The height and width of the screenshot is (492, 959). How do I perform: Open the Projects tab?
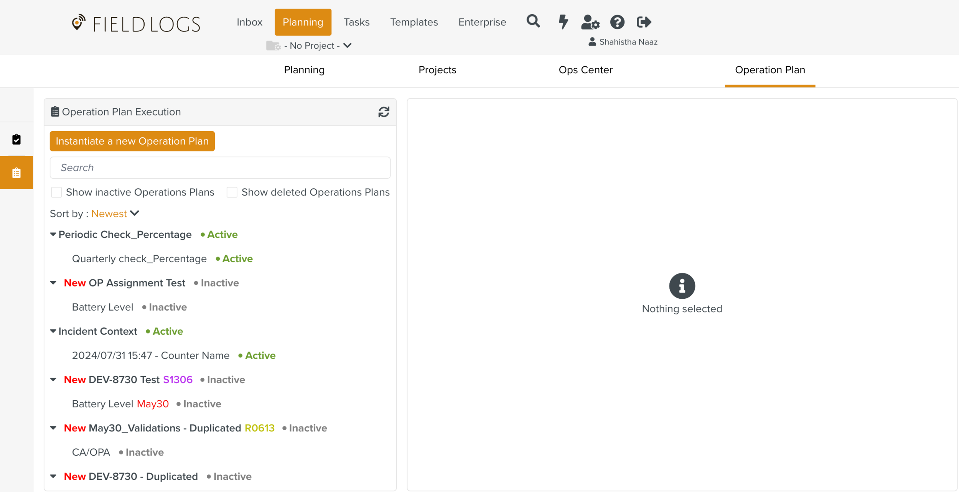point(437,70)
